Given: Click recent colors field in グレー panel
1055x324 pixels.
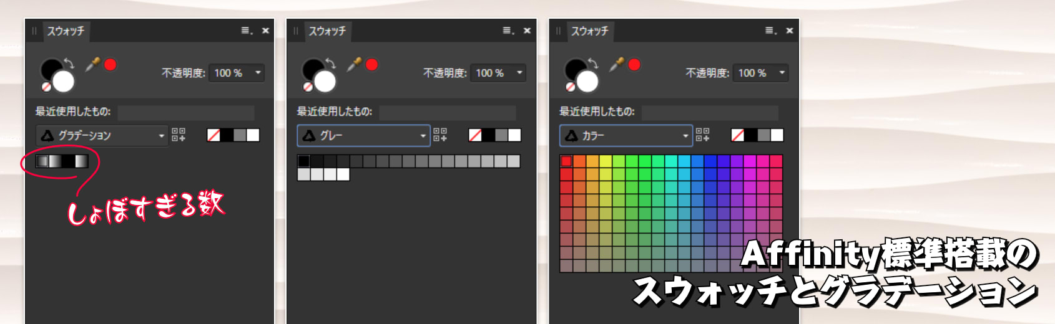Looking at the screenshot, I should pyautogui.click(x=448, y=112).
